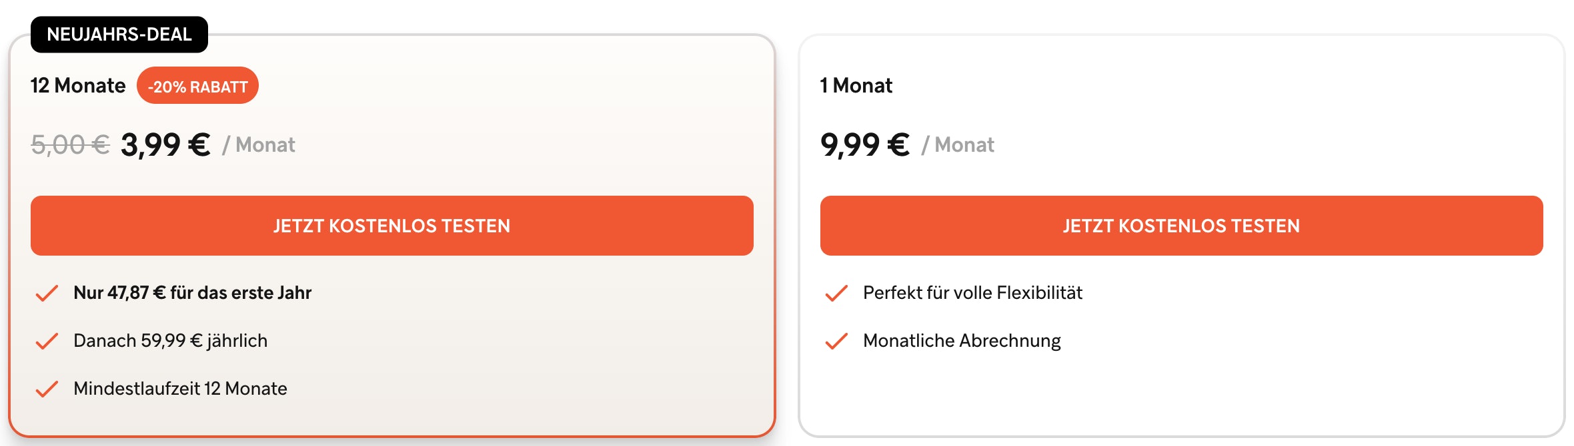Click "/ Monat" label beside 9,99 €
This screenshot has height=446, width=1574.
click(x=958, y=145)
